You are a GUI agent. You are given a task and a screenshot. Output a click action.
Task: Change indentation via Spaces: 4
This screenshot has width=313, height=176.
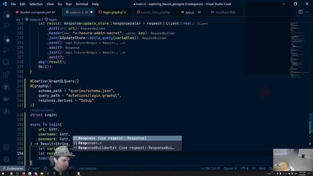(230, 168)
